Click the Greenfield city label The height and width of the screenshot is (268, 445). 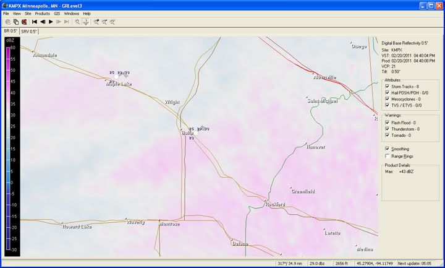303,191
